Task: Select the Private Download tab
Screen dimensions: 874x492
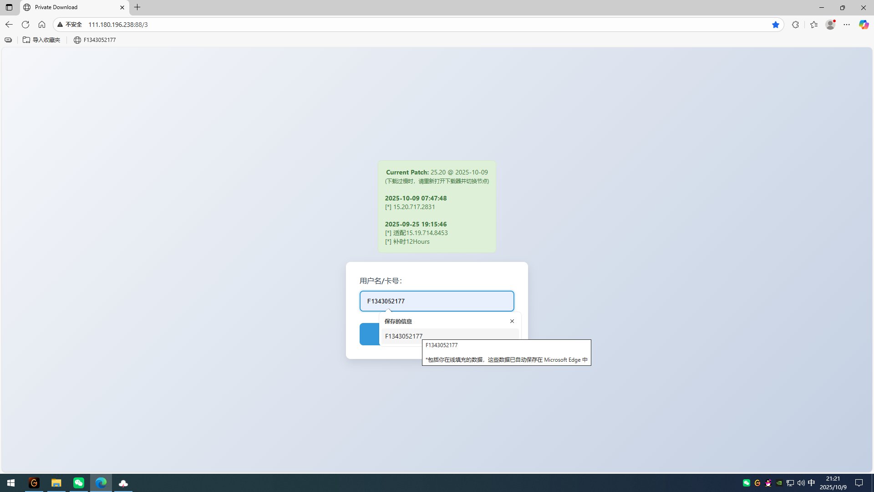Action: pyautogui.click(x=68, y=7)
